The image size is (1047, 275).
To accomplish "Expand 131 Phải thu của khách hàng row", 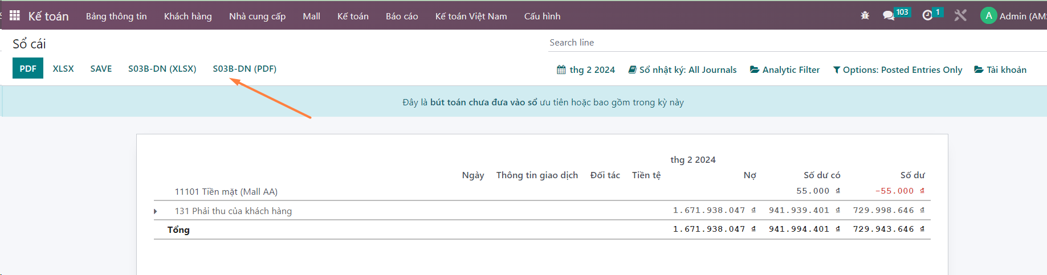I will tap(156, 211).
